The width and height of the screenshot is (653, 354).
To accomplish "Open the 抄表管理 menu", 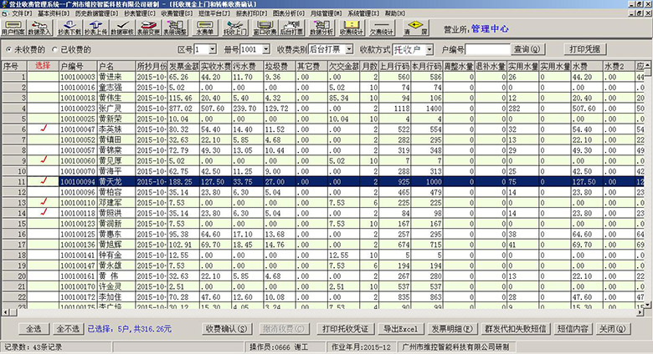I will tap(140, 13).
